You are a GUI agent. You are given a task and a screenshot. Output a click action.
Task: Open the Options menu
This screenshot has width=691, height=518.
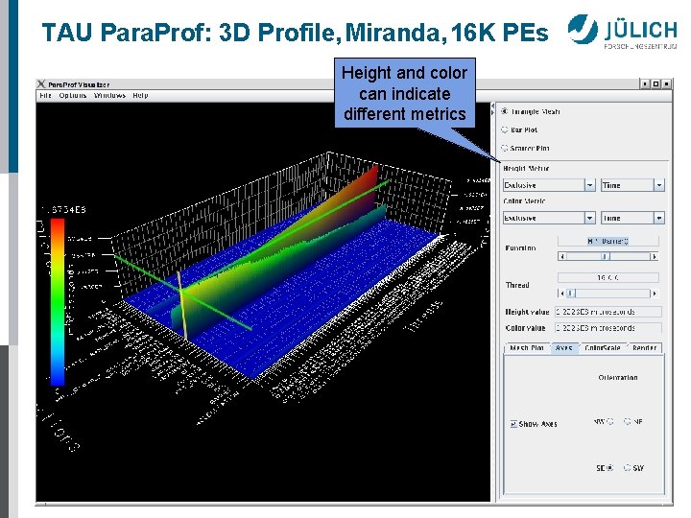73,95
